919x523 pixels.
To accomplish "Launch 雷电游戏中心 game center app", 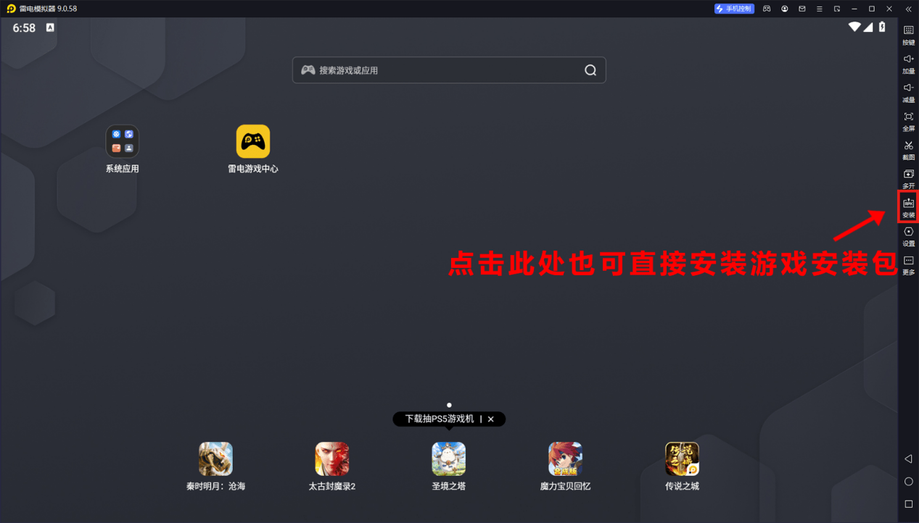I will point(252,142).
